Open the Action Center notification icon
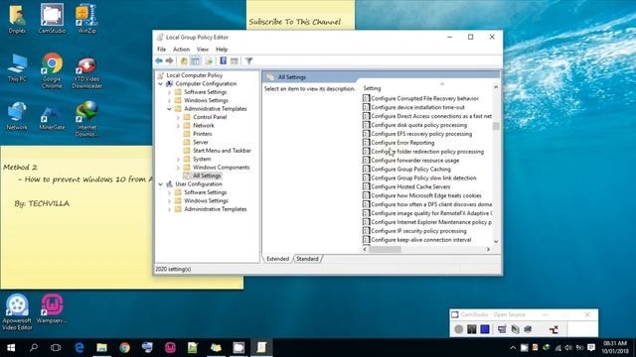Screen dimensions: 636x357 pyautogui.click(x=591, y=348)
